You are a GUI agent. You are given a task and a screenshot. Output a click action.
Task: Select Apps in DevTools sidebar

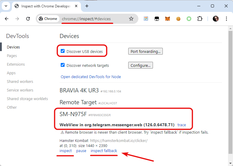coord(11,73)
